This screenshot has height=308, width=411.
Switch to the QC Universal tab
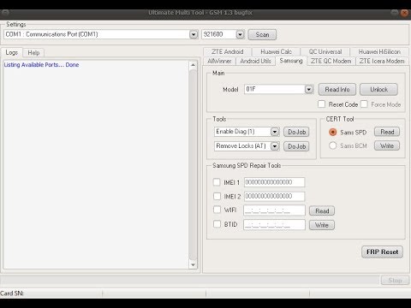(x=325, y=51)
